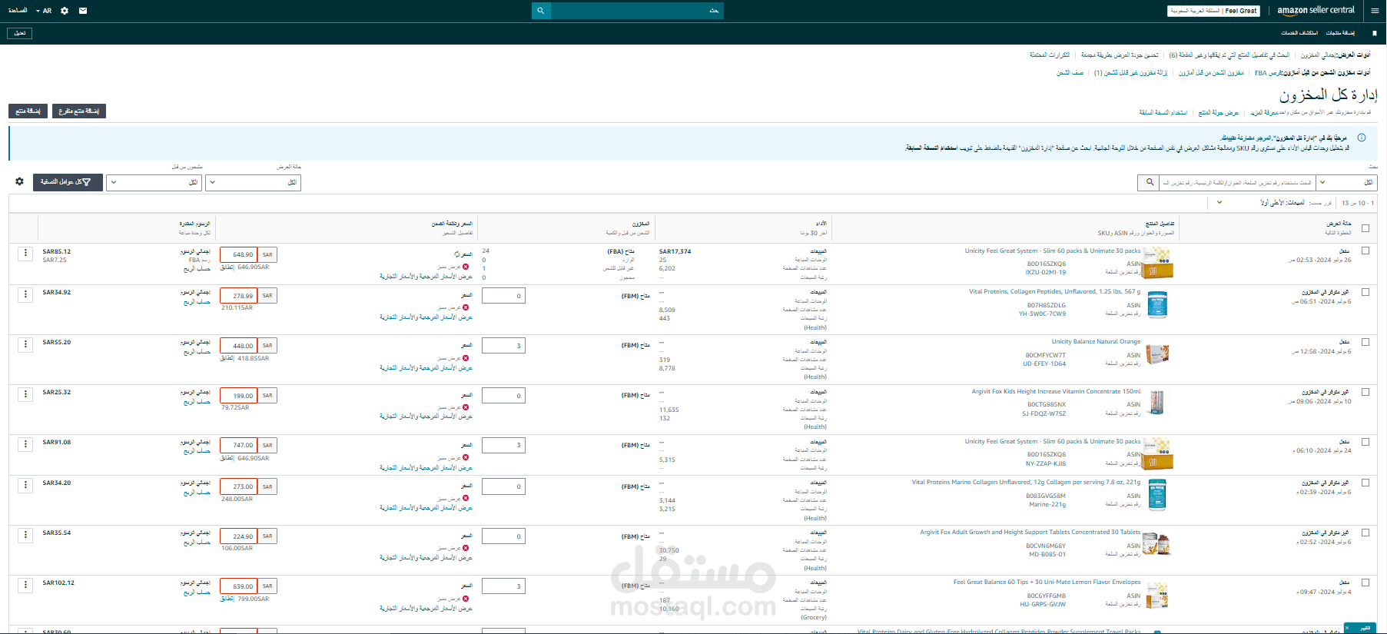The width and height of the screenshot is (1387, 634).
Task: Open kebab menu for row SAR91.08
Action: click(x=25, y=444)
